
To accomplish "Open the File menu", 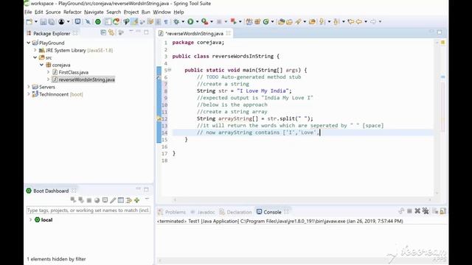I will [x=28, y=12].
